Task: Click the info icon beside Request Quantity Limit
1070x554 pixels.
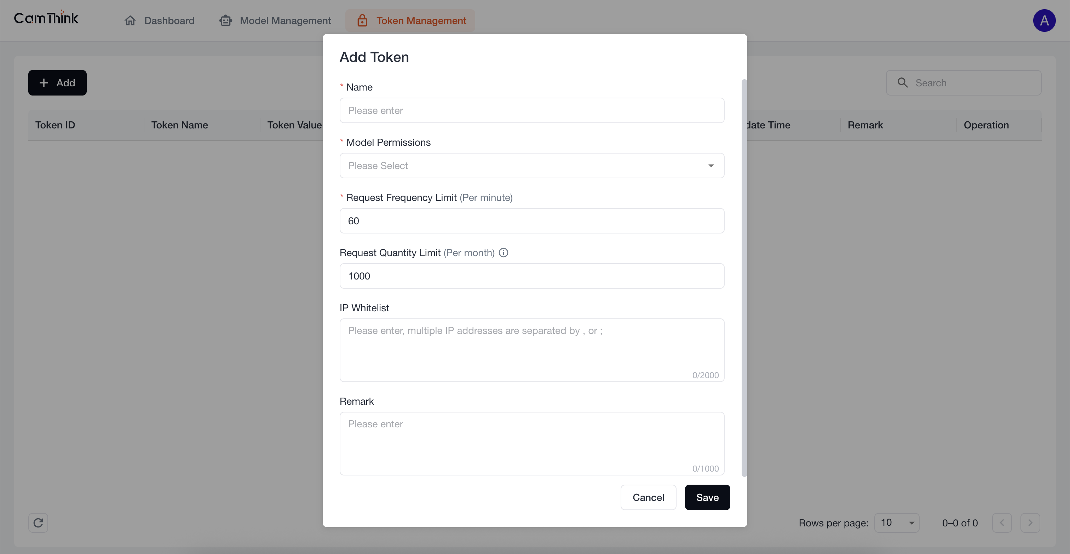Action: [x=504, y=253]
